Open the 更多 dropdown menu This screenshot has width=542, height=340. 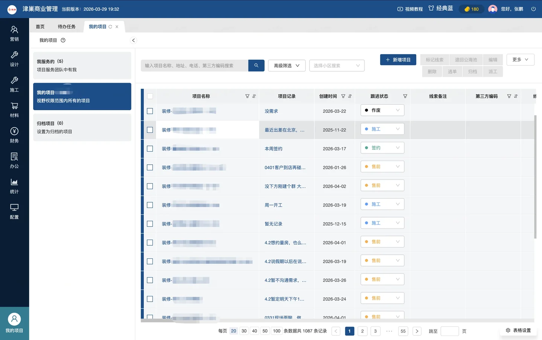520,59
